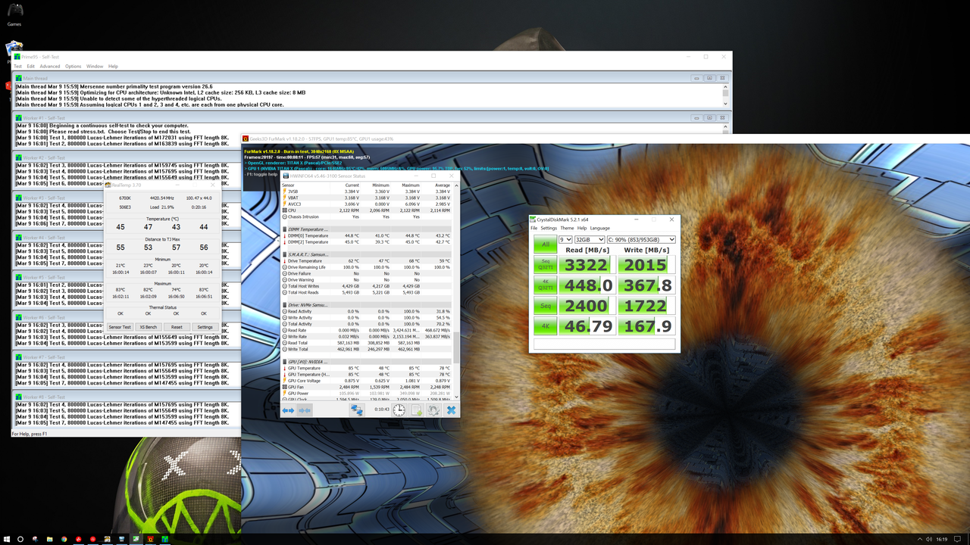Open the test count dropdown showing 9
Screen dimensions: 970x545
(565, 240)
